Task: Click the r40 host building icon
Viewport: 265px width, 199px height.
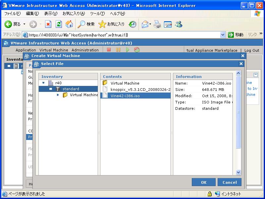Action: [x=51, y=83]
